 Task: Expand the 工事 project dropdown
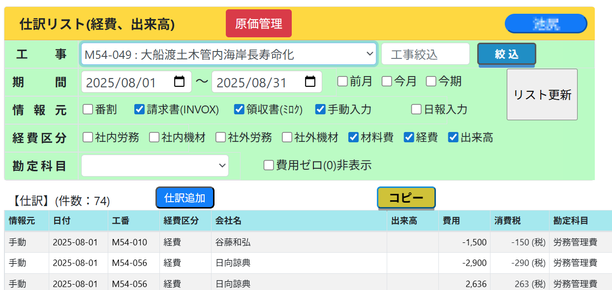click(229, 54)
